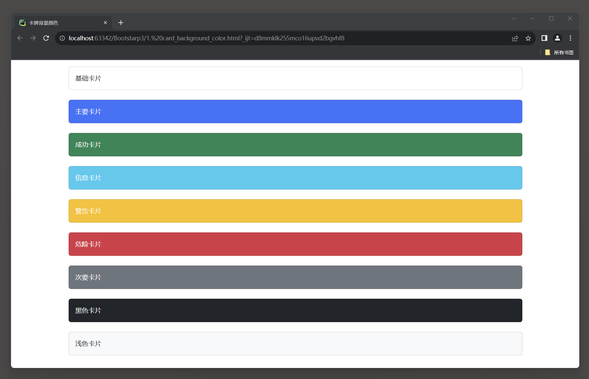This screenshot has height=379, width=589.
Task: Go back to the previous page
Action: (x=20, y=38)
